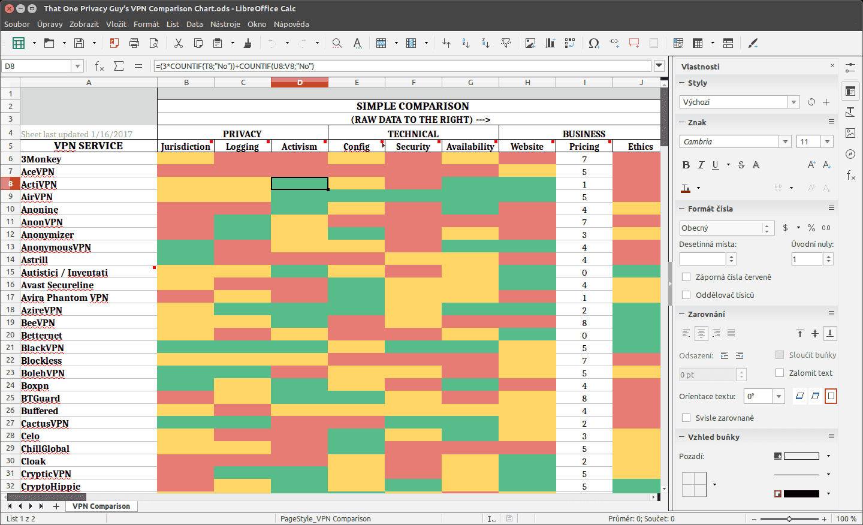Open Find and Replace

tap(337, 43)
